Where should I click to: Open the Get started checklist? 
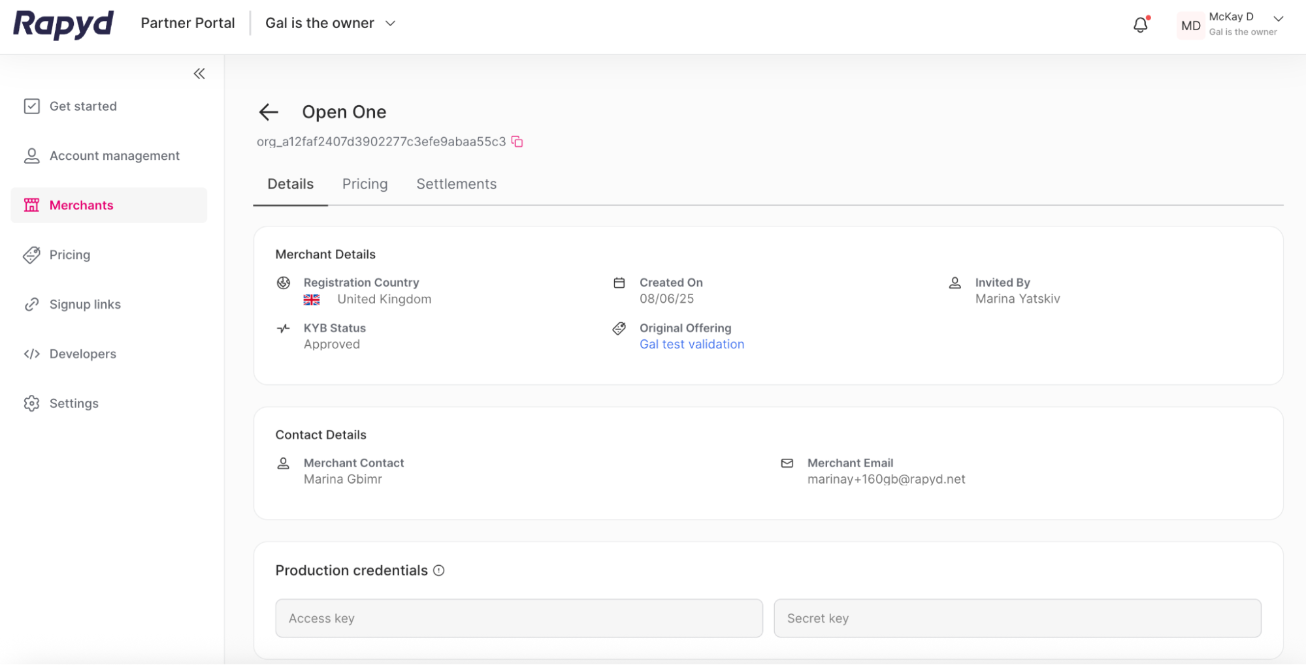pos(84,106)
